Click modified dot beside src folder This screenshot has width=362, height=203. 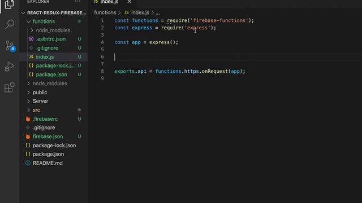click(x=79, y=110)
